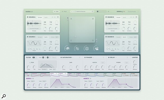
Task: Toggle Sync in the Phaser section
Action: coord(103,62)
